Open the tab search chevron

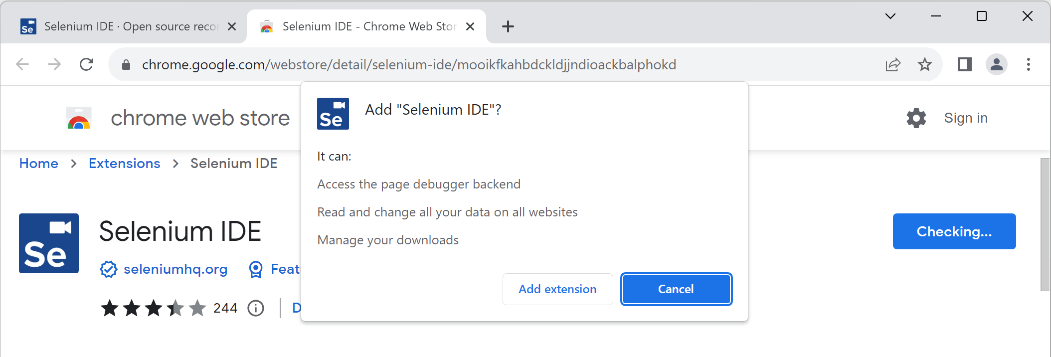(890, 16)
